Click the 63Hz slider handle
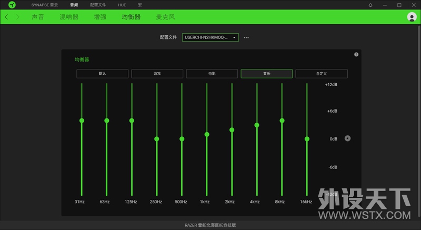Screen dimensions: 421x230 click(107, 121)
